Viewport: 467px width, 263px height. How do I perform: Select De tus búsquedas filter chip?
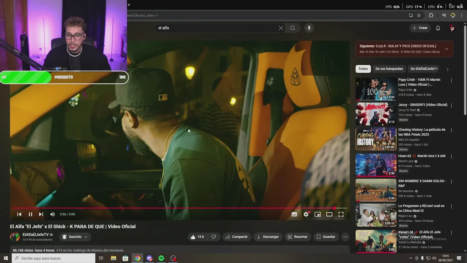(389, 69)
